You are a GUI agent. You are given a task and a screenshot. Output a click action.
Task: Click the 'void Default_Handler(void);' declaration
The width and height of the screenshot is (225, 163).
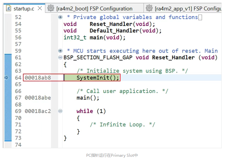point(113,31)
